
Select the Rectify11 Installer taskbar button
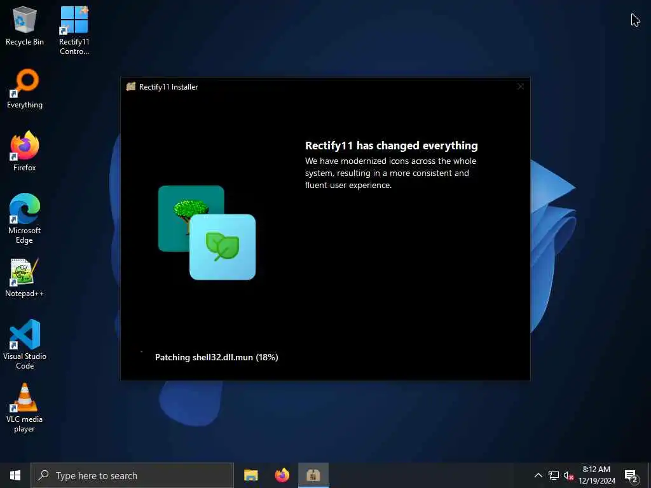click(313, 475)
